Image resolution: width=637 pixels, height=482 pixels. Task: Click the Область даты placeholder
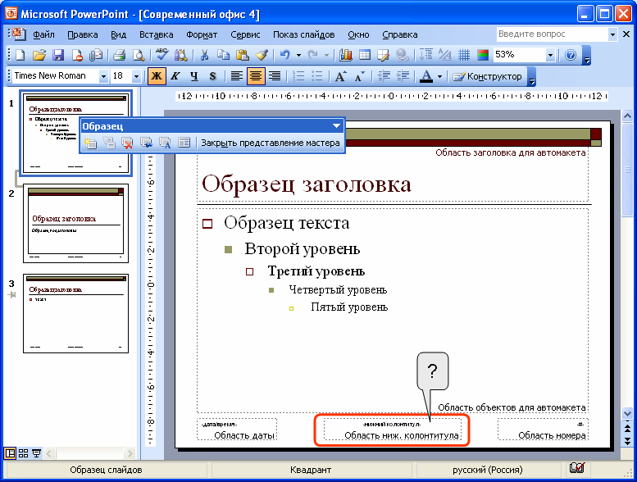pos(237,430)
